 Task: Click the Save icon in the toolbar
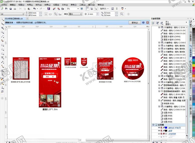(x=10, y=9)
